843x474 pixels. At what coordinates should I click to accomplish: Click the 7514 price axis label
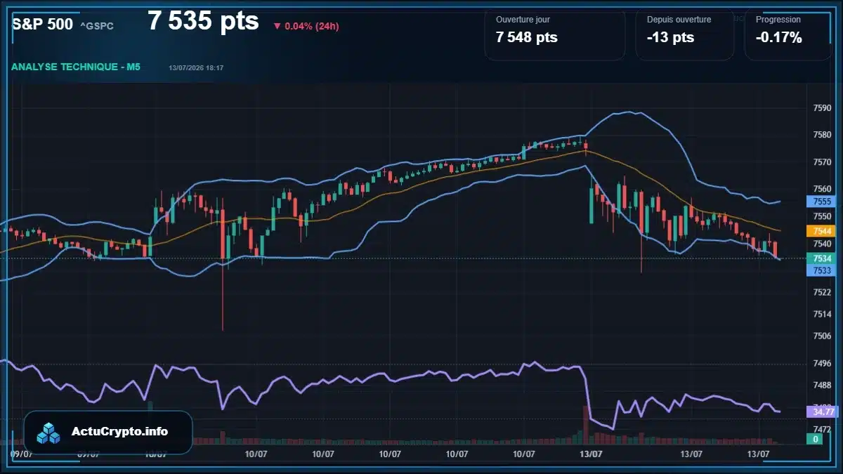tap(822, 315)
